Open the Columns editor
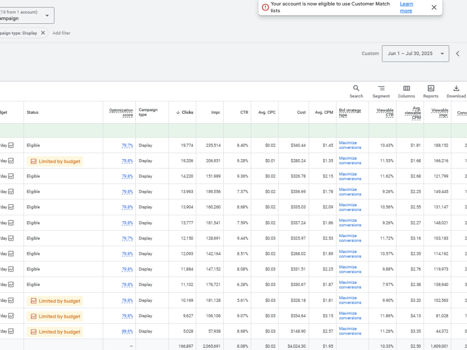The height and width of the screenshot is (350, 467). pyautogui.click(x=406, y=91)
